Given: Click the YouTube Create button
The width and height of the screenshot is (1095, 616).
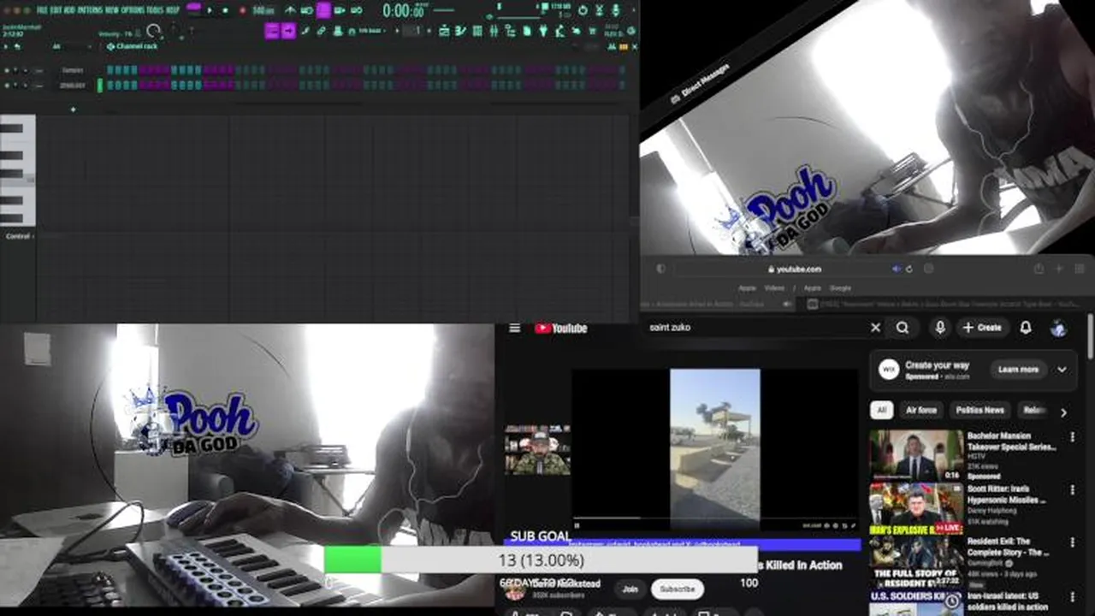Looking at the screenshot, I should click(982, 328).
